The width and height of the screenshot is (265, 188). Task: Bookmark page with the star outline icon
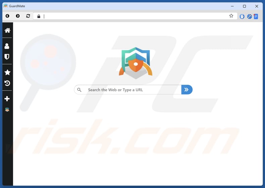click(x=231, y=16)
